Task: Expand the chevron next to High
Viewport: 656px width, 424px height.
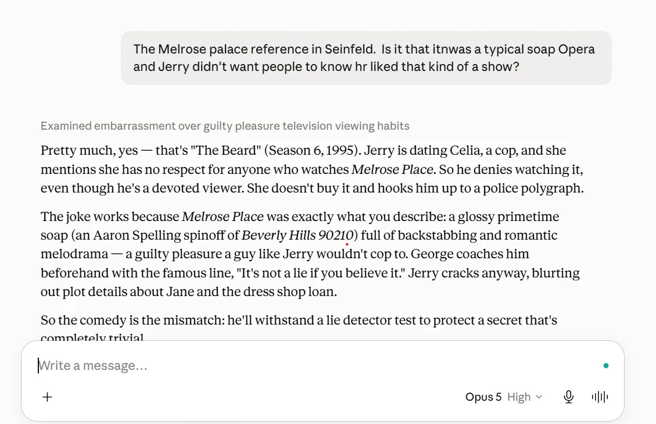Action: tap(539, 397)
